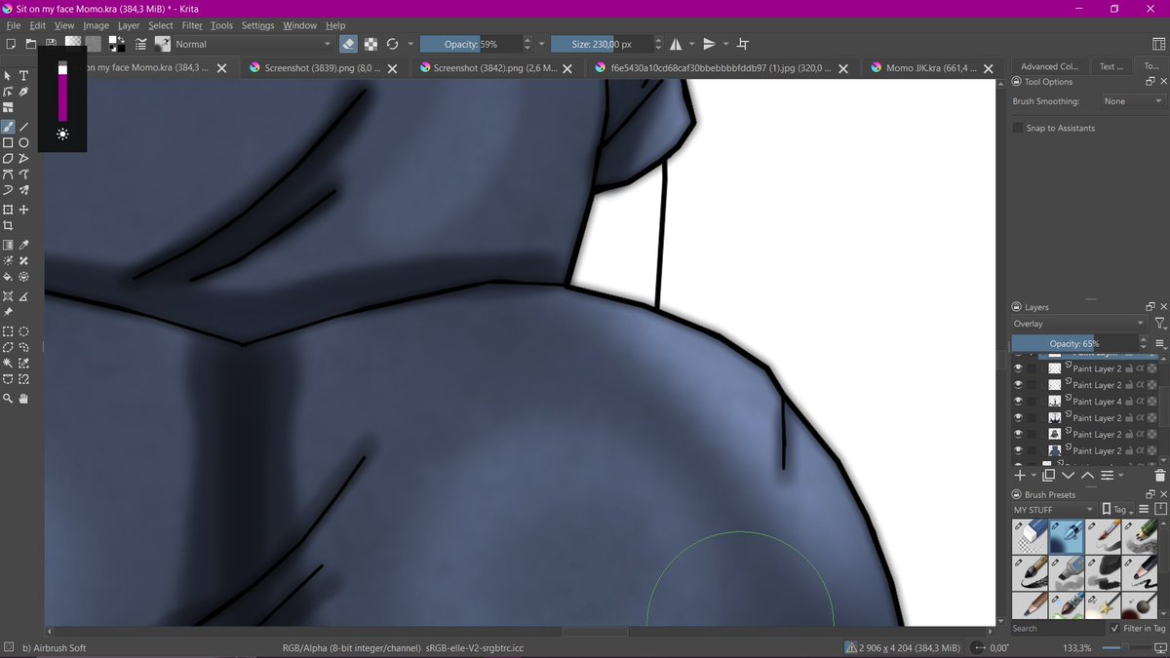
Task: Hide Paint Layer 4 with its eye toggle
Action: tap(1019, 401)
